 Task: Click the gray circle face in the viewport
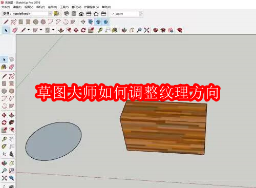coord(53,141)
